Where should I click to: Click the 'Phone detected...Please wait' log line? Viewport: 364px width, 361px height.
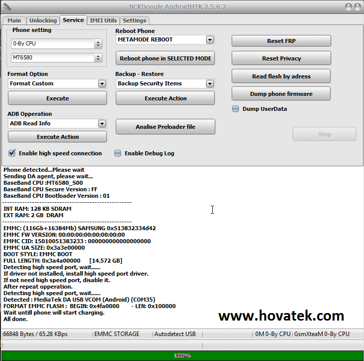[44, 170]
